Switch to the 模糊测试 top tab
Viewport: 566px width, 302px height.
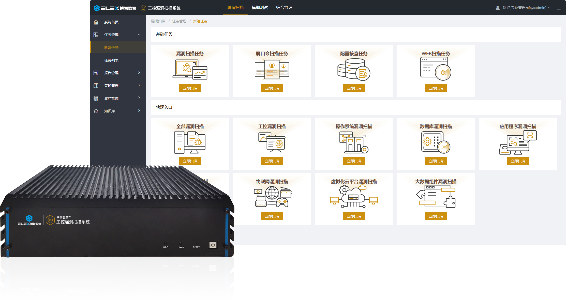click(x=260, y=8)
